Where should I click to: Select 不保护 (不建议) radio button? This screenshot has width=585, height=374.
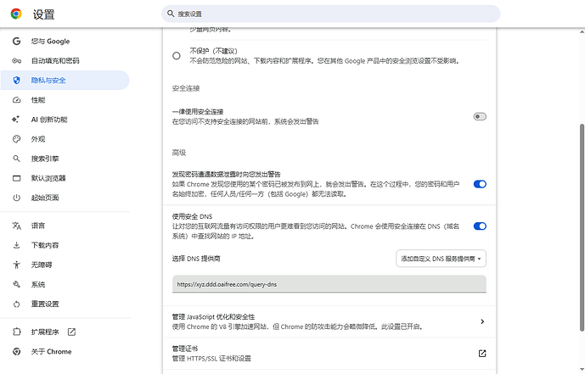pyautogui.click(x=177, y=56)
